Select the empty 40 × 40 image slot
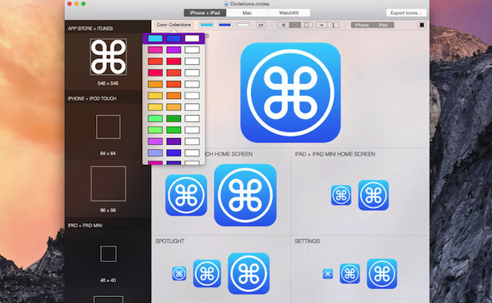The image size is (492, 303). (108, 254)
